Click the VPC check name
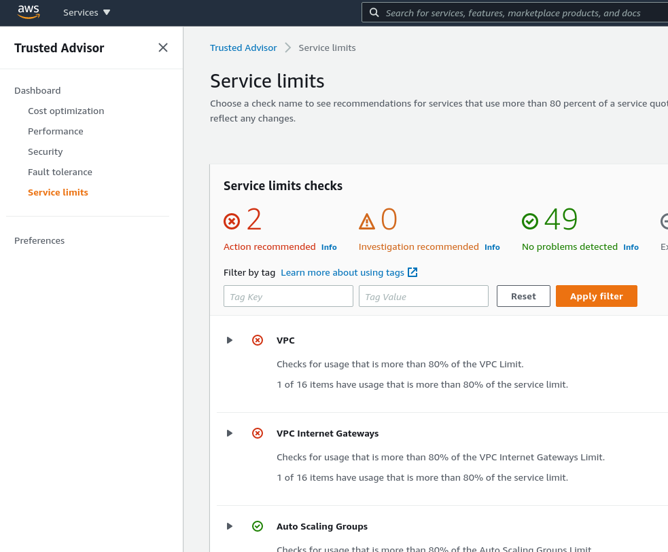668x552 pixels. coord(285,340)
